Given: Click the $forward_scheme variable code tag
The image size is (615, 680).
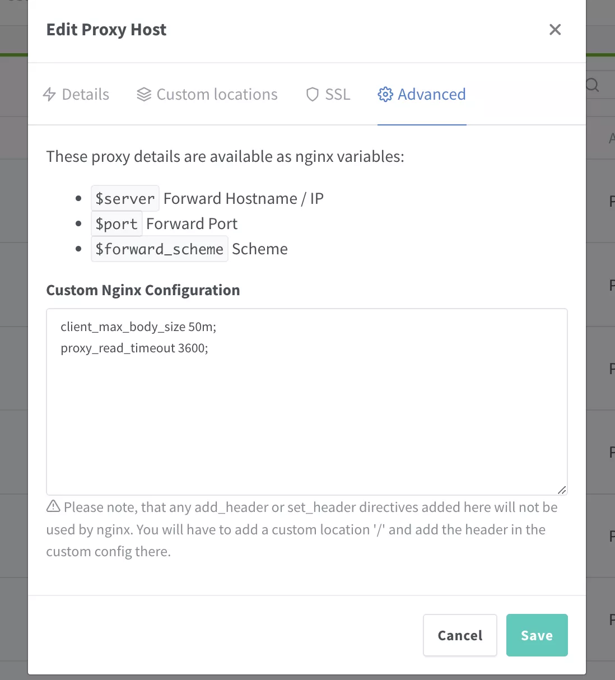Looking at the screenshot, I should point(159,249).
